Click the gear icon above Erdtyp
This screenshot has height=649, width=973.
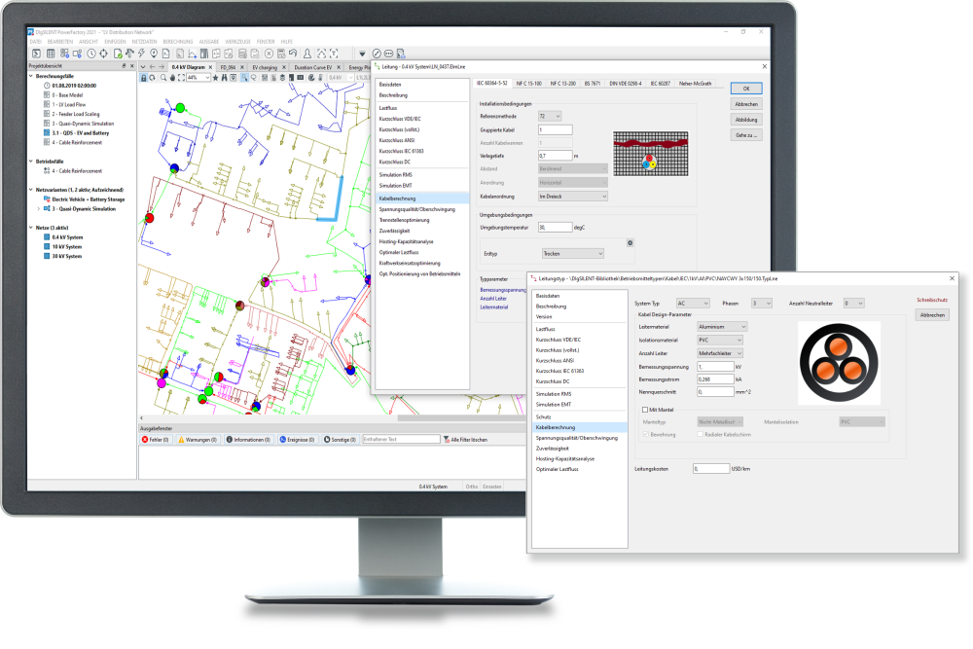coord(630,242)
